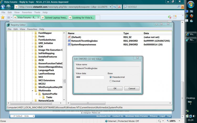Open the VF Default - Wide style dropdown
The image size is (197, 123).
coord(23,116)
